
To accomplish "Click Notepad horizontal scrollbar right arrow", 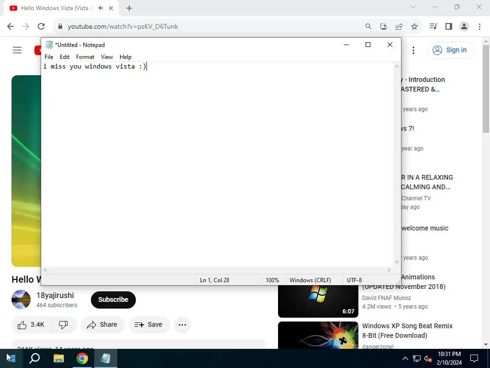I will click(x=389, y=270).
